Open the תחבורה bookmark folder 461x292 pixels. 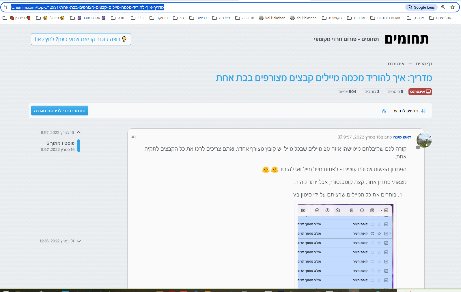[x=245, y=18]
